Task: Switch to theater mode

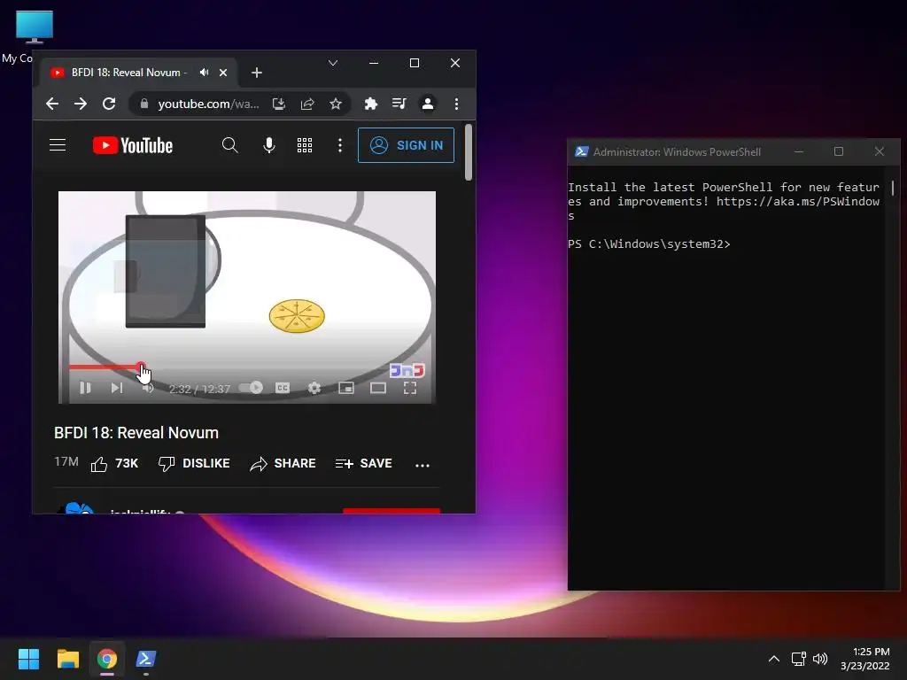Action: [x=377, y=388]
